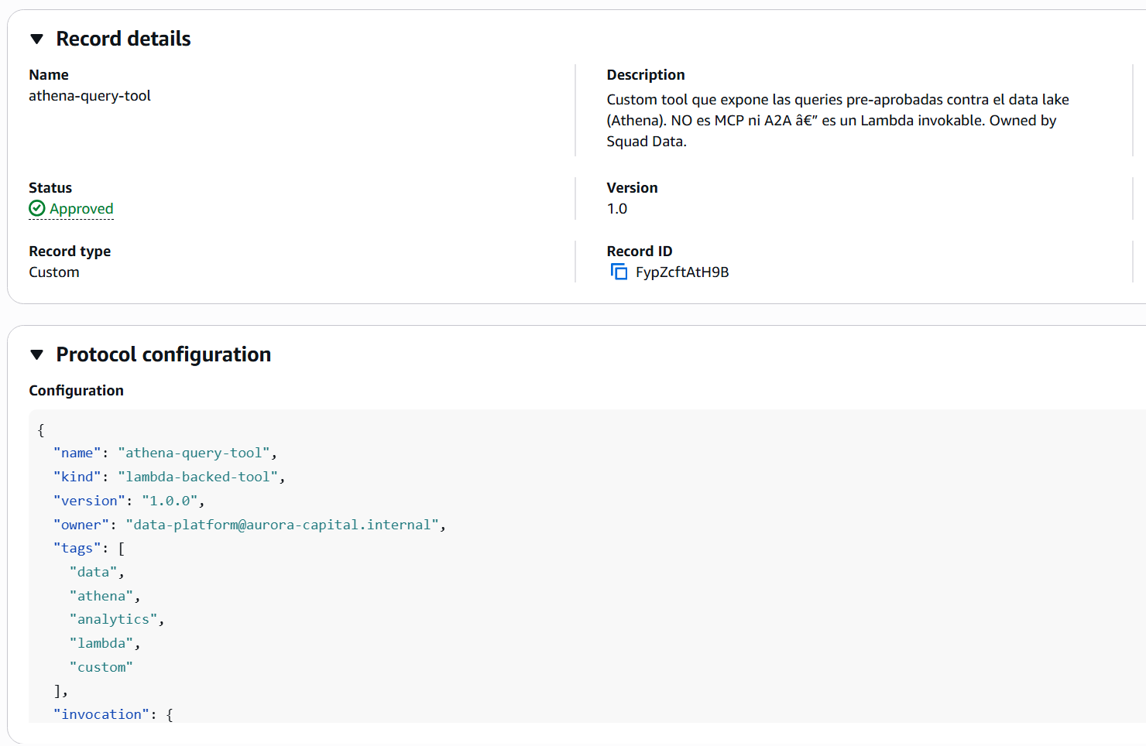Click the collapse triangle for Protocol configuration
The image size is (1146, 746).
point(37,354)
